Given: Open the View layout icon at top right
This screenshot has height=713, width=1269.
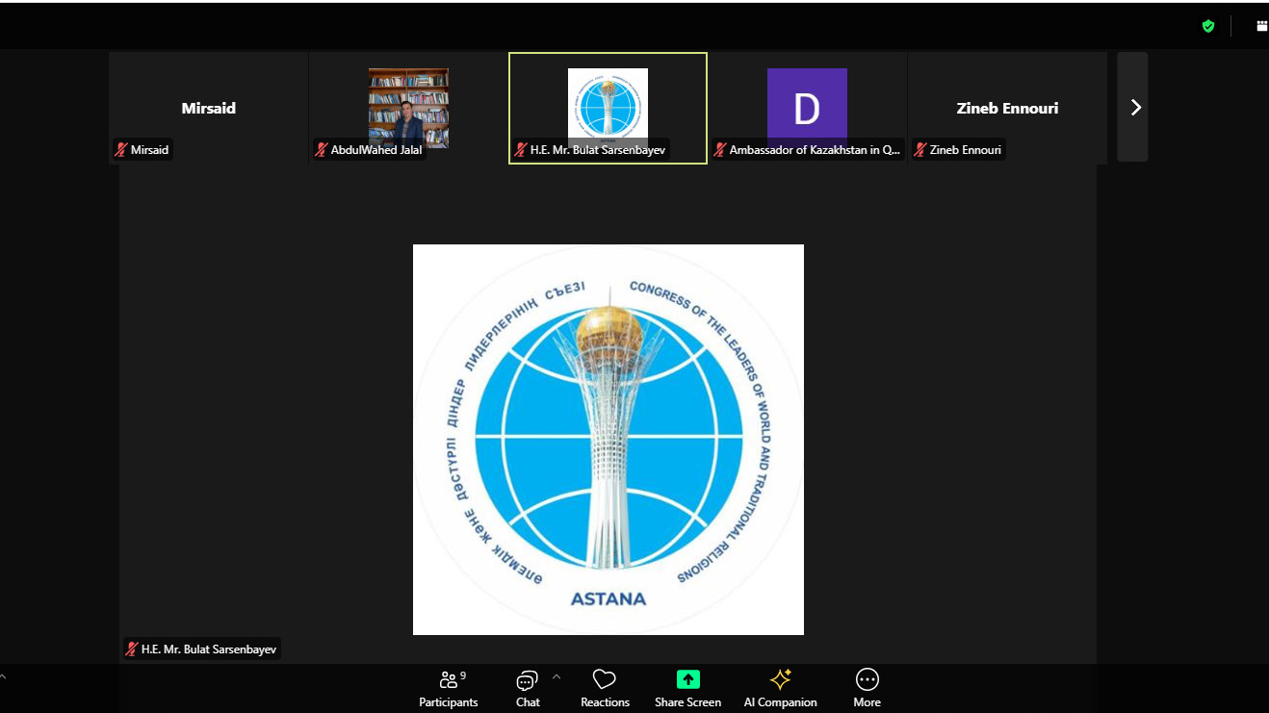Looking at the screenshot, I should pos(1261,26).
